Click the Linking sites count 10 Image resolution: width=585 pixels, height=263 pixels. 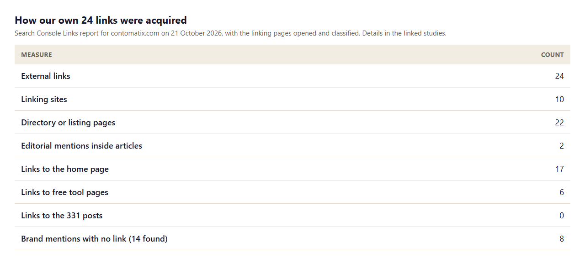[559, 99]
